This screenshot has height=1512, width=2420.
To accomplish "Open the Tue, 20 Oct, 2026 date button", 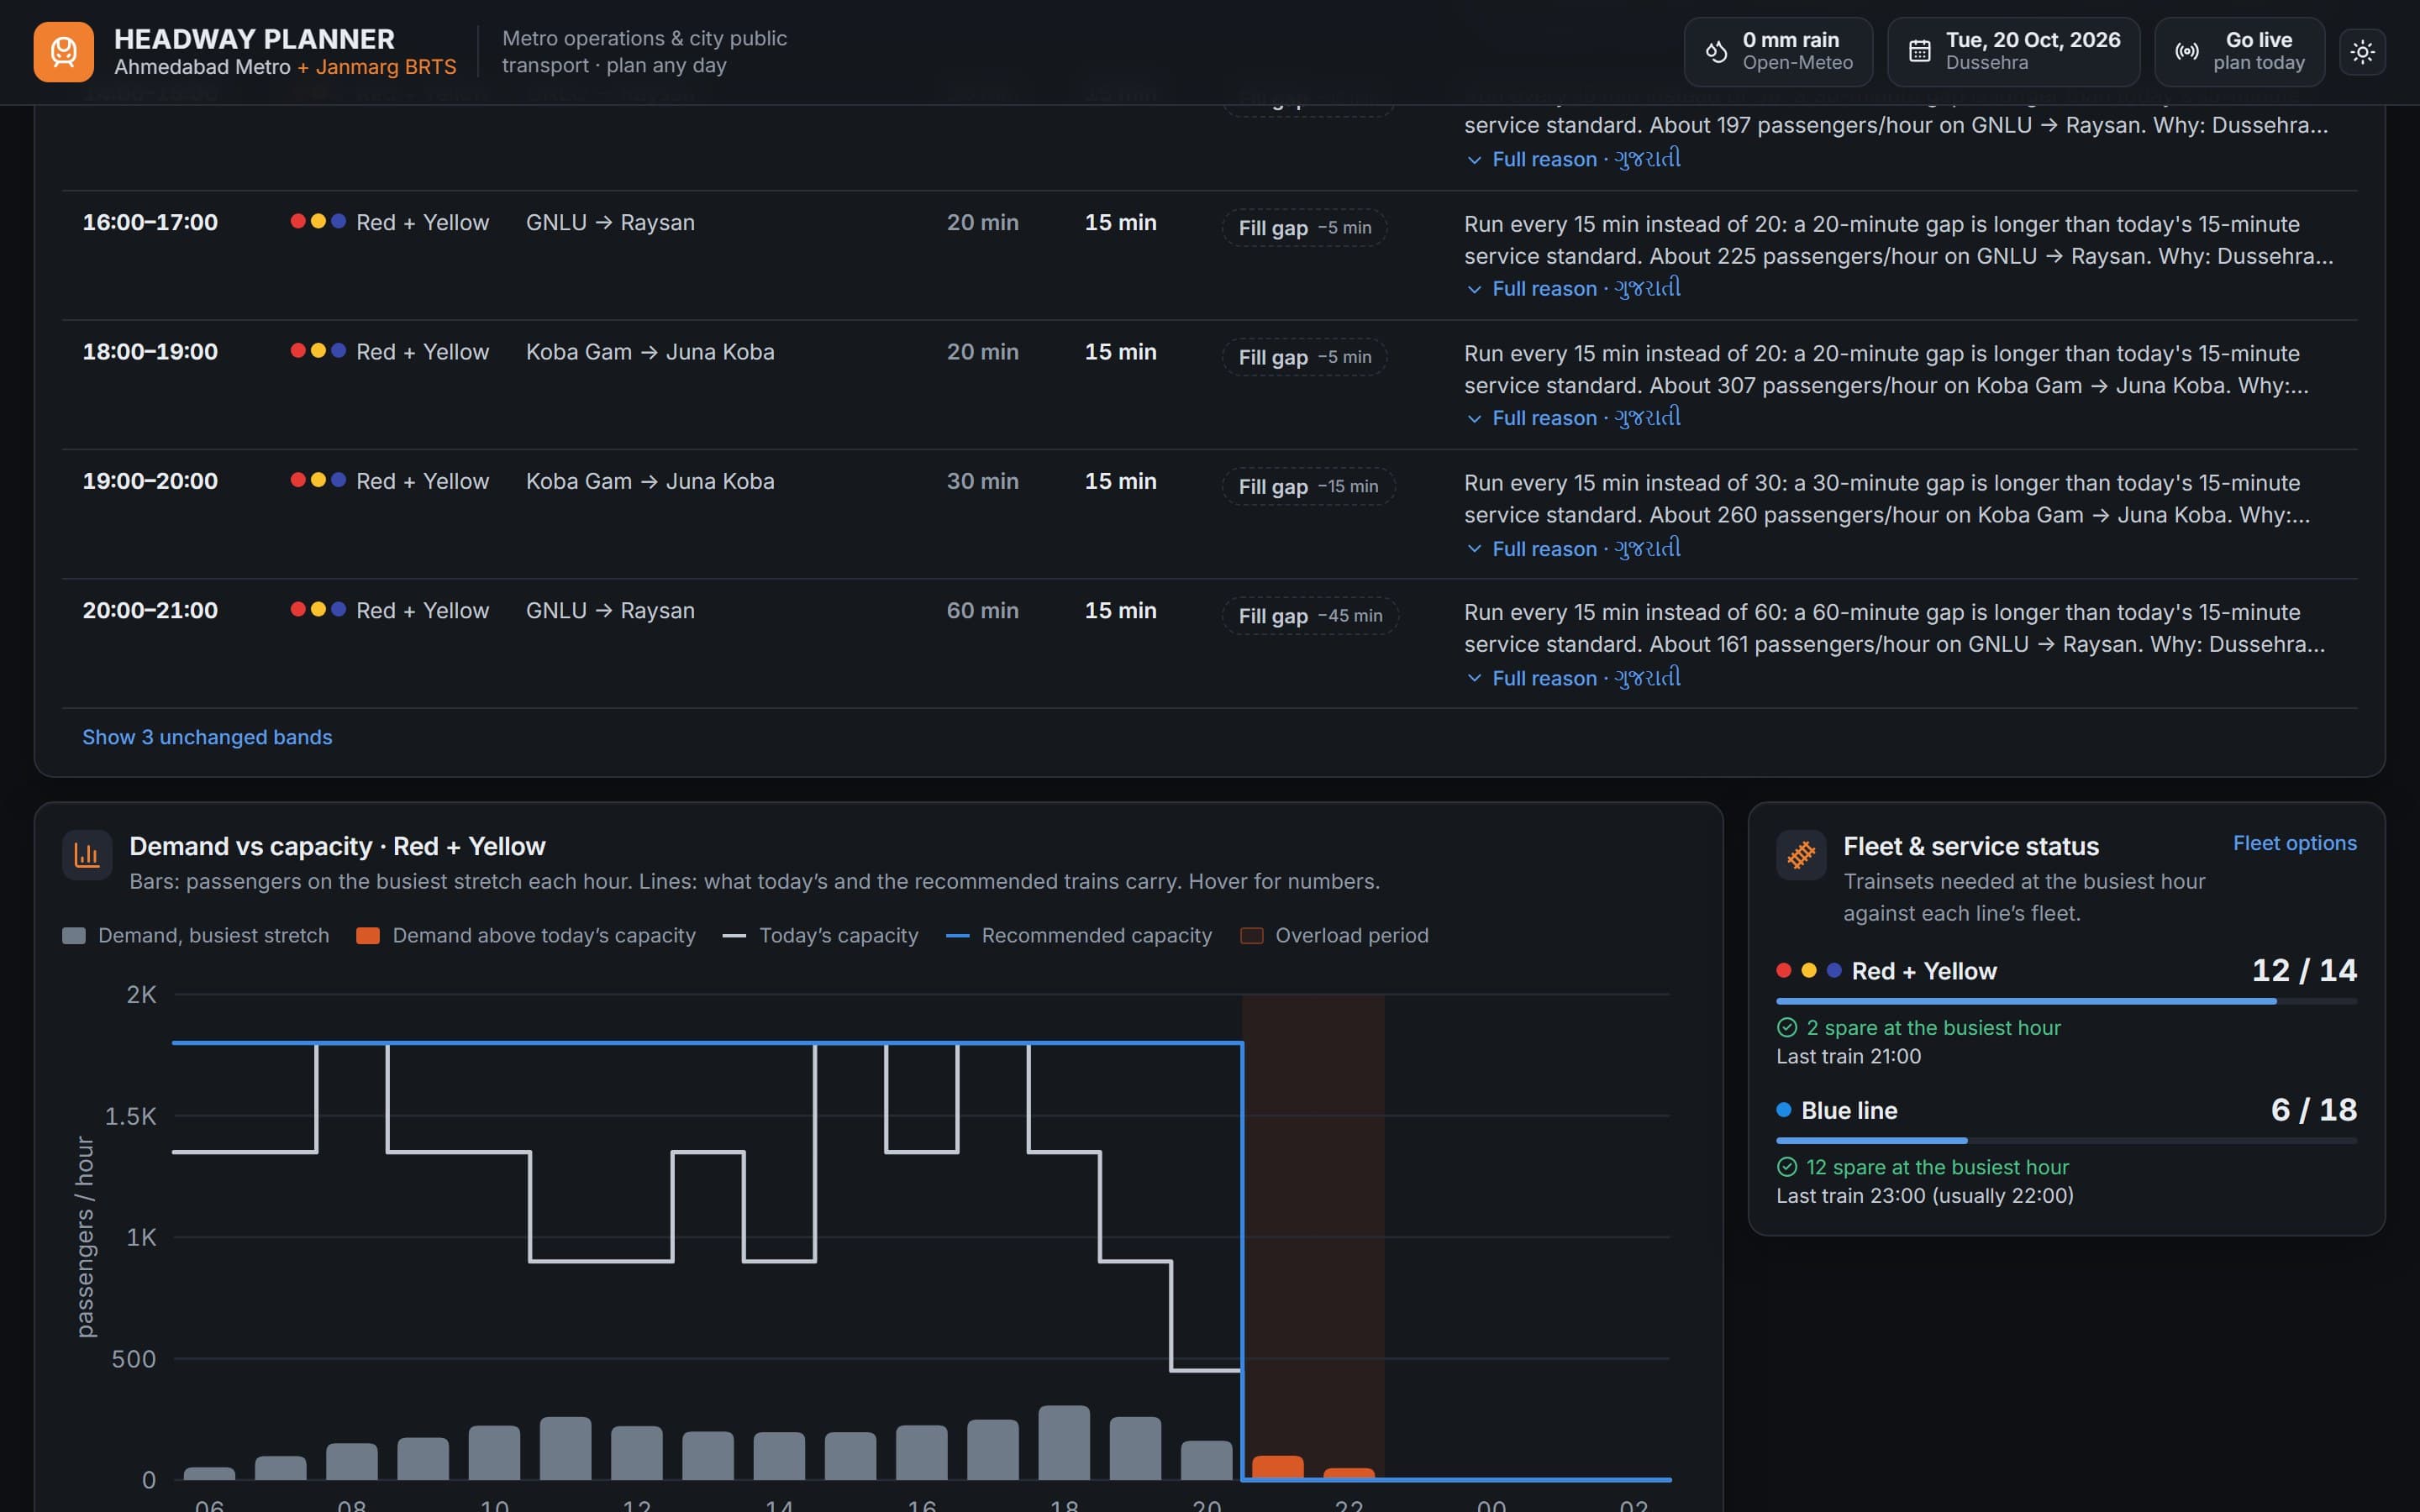I will pyautogui.click(x=2013, y=52).
